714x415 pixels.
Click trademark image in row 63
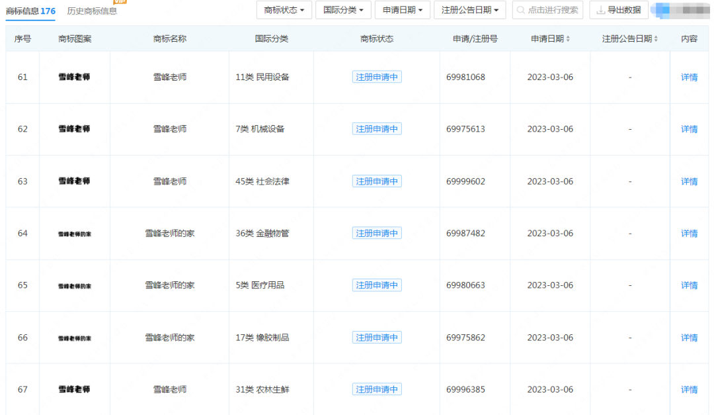tap(74, 181)
